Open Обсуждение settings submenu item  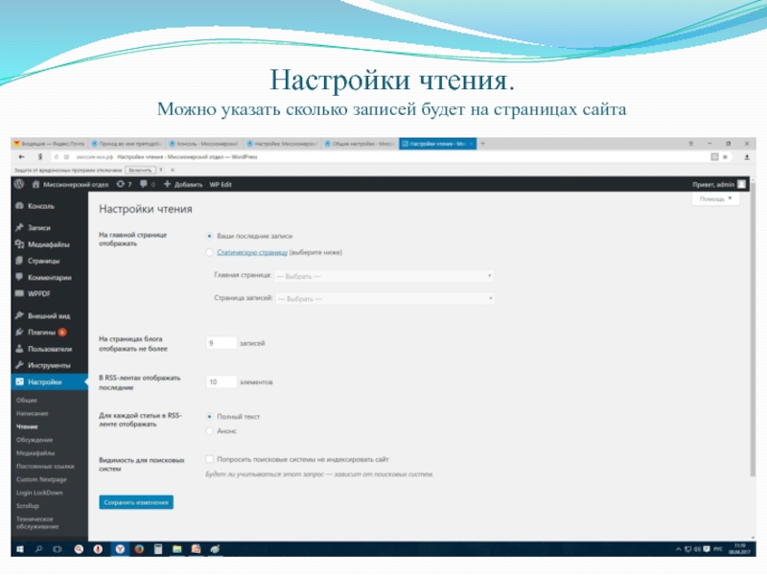(35, 440)
